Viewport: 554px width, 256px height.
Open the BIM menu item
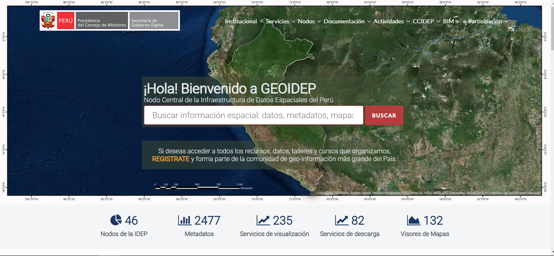click(x=451, y=21)
